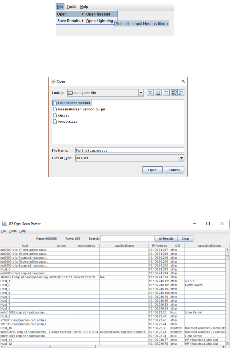Open File menu in Scan Parser window
Screen dimensions: 230x356
3,231
